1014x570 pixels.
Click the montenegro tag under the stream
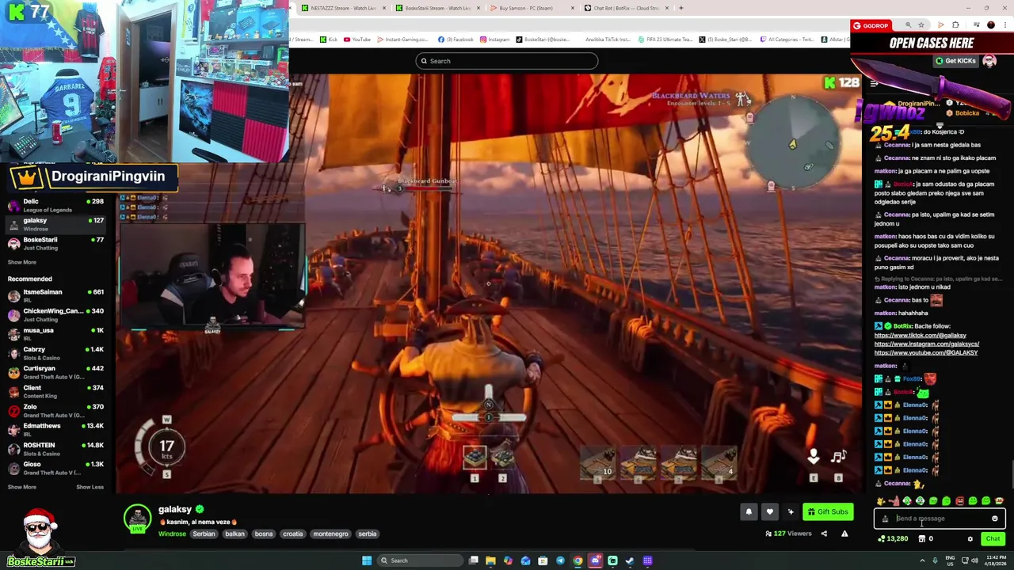click(x=330, y=534)
